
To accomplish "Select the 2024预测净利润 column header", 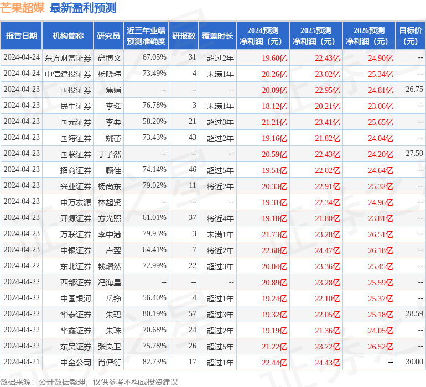I will [x=263, y=35].
